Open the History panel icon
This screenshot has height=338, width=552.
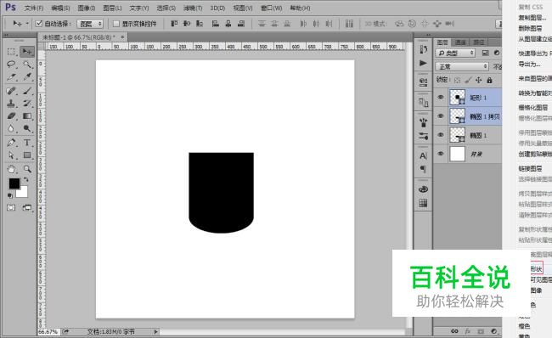[423, 49]
